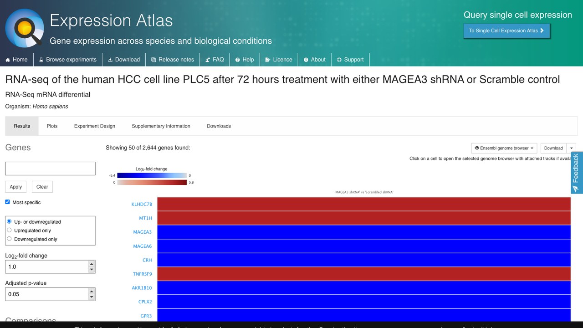Open Release notes in navigation bar

click(173, 60)
